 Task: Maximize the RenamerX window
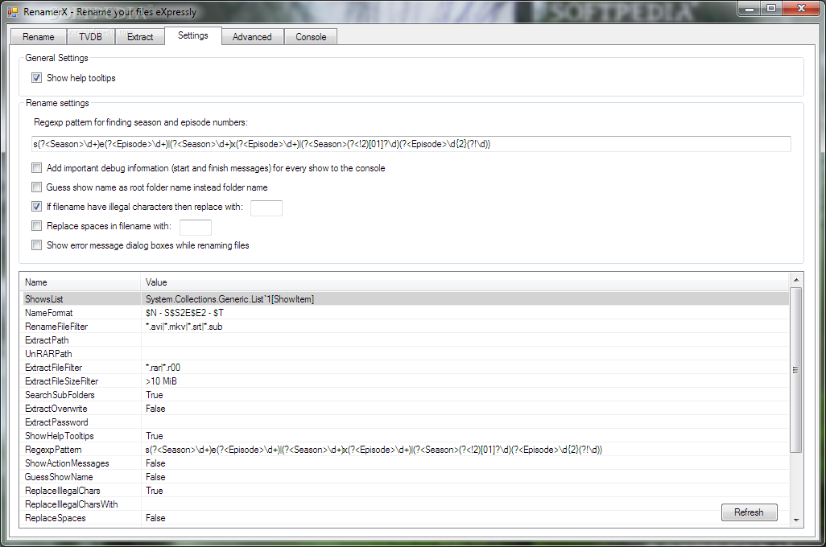click(771, 8)
